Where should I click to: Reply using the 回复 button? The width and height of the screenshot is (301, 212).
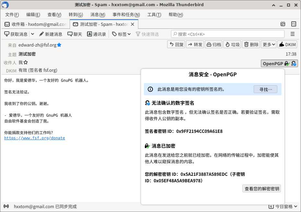176,44
